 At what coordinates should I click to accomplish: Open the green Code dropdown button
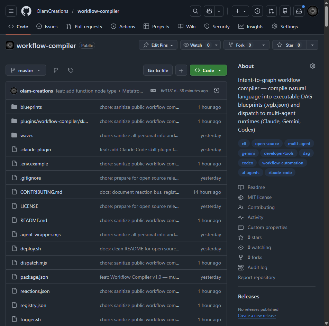[208, 70]
